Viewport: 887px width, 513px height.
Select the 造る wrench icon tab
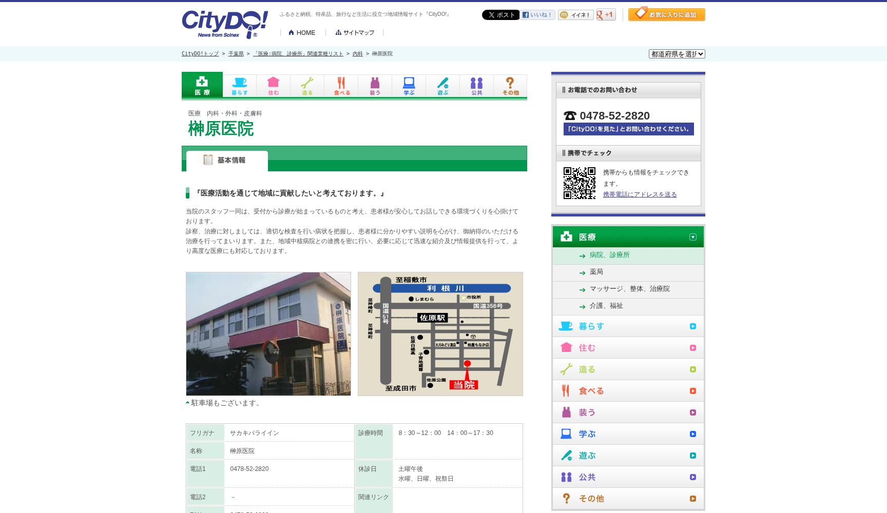tap(307, 86)
